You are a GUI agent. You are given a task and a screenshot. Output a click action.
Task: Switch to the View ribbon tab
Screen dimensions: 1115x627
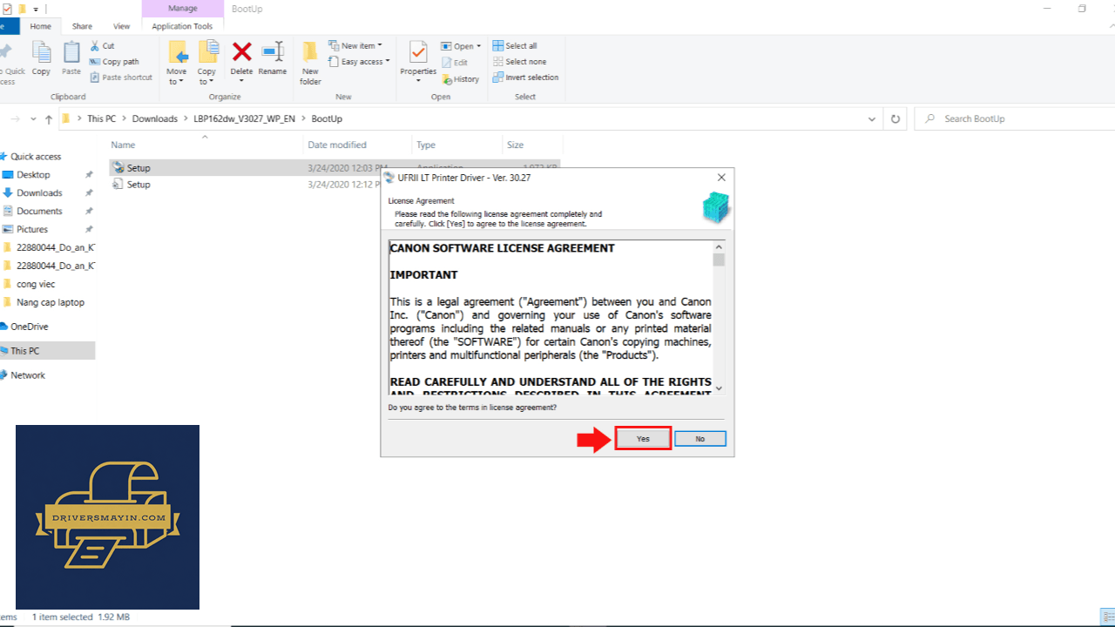122,26
